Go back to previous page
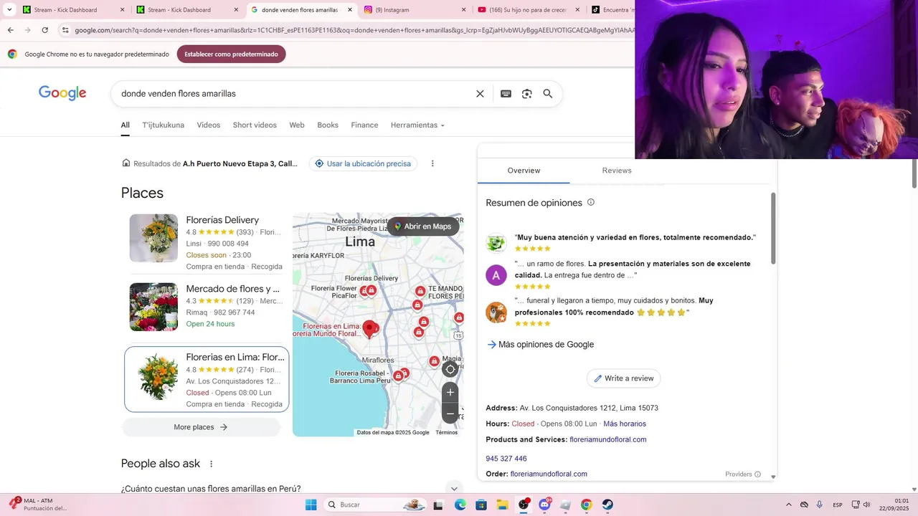 [10, 30]
